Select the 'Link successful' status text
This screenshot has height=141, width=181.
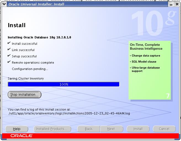click(x=23, y=50)
